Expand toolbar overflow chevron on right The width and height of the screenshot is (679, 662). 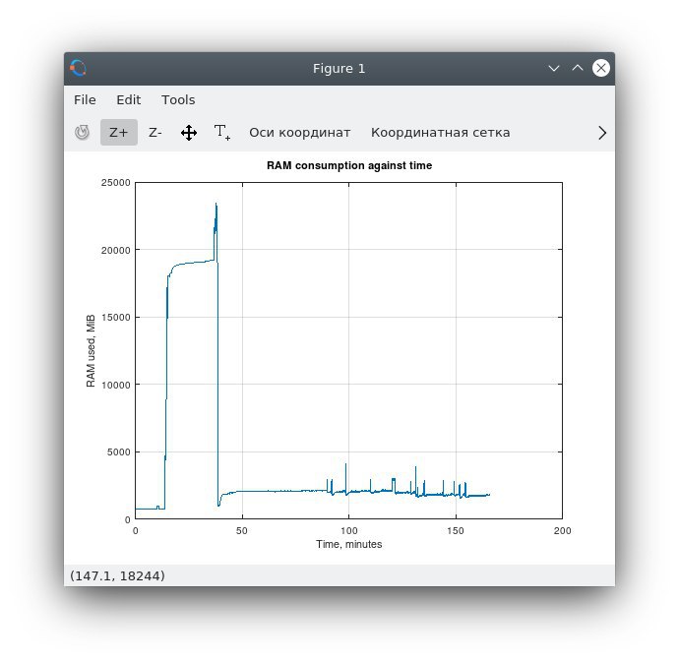click(x=602, y=133)
